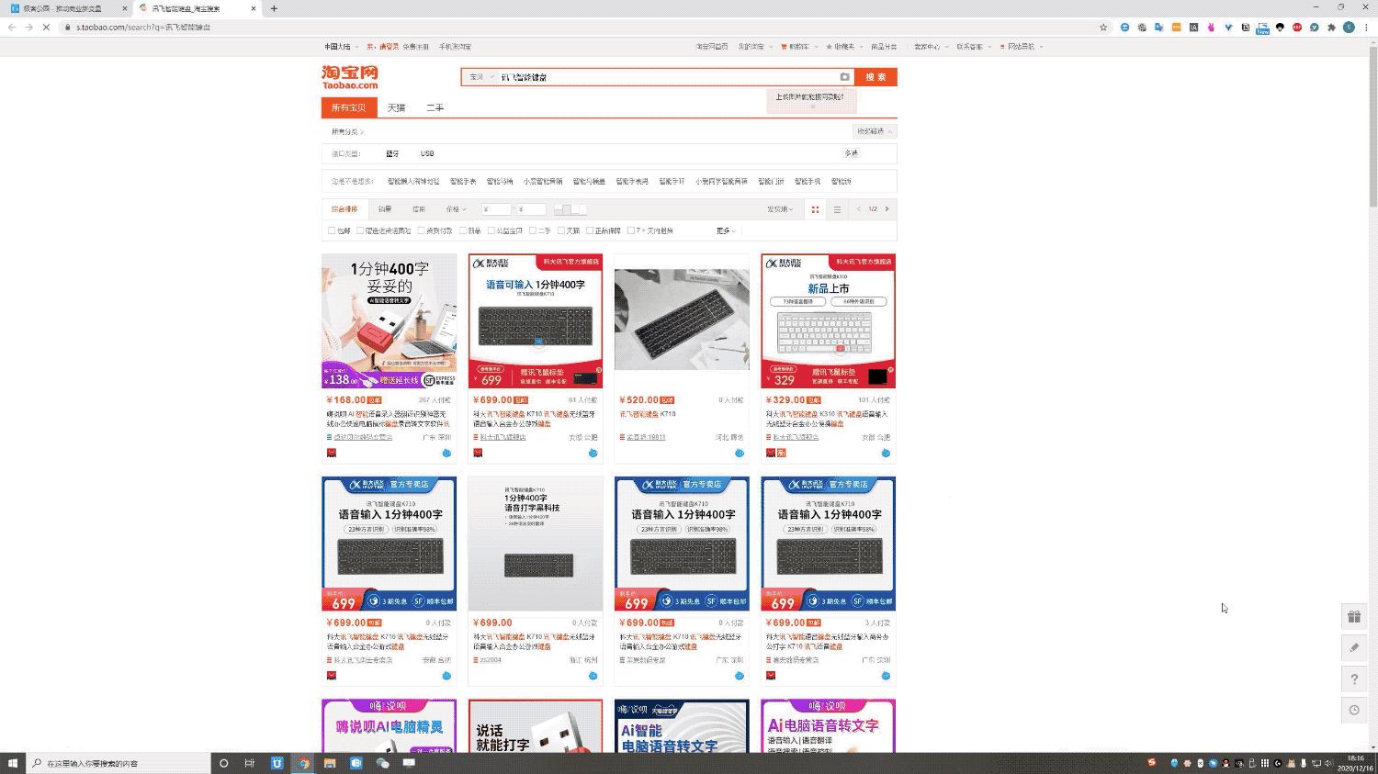Open the feedback pencil icon in sidebar
Viewport: 1378px width, 774px height.
pos(1354,648)
